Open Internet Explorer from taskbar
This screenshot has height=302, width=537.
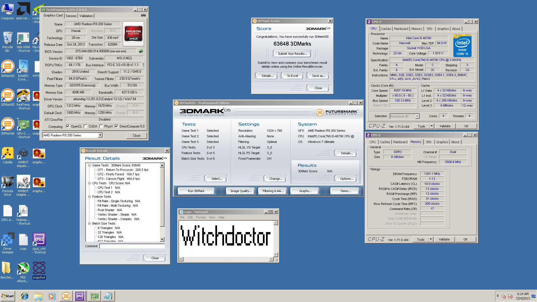(x=25, y=296)
